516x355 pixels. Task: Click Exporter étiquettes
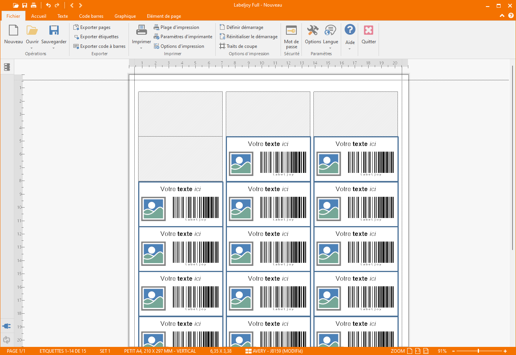[x=96, y=37]
